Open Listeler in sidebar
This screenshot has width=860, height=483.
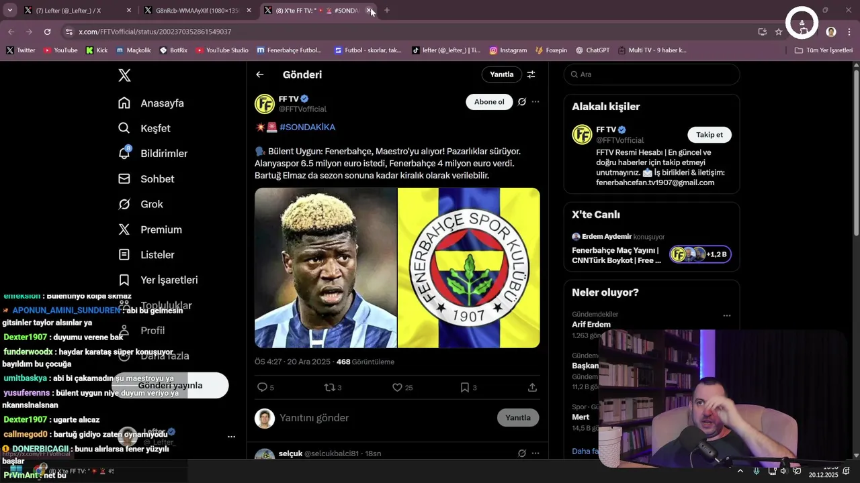coord(146,255)
